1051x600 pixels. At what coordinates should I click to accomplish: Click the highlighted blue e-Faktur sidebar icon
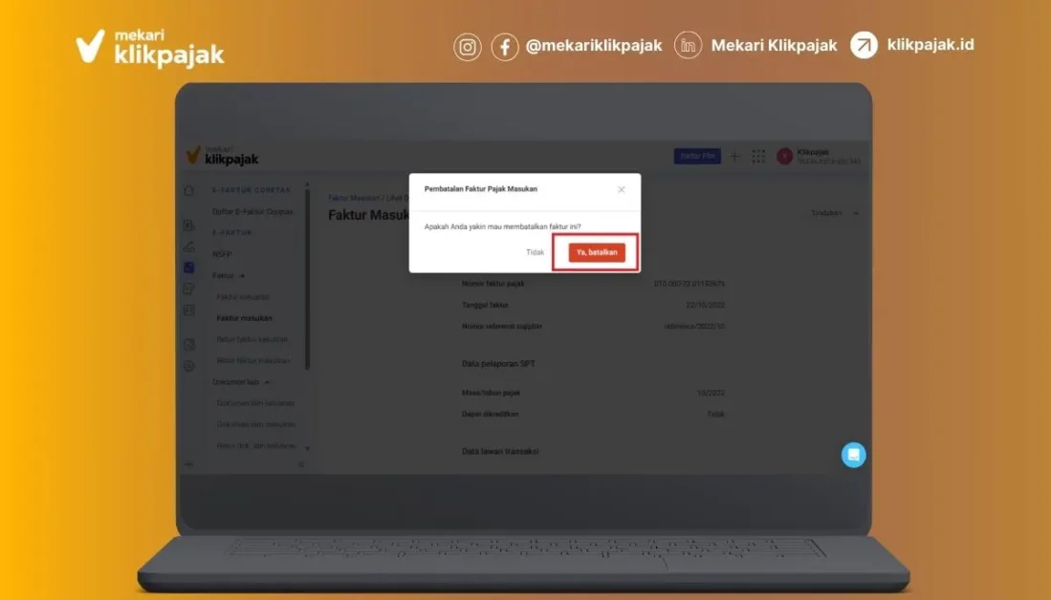pos(189,268)
